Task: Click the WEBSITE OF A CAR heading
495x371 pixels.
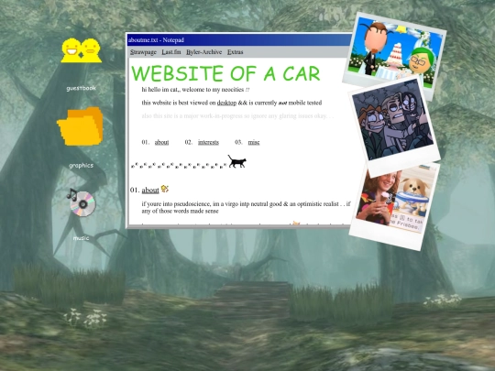Action: [225, 73]
